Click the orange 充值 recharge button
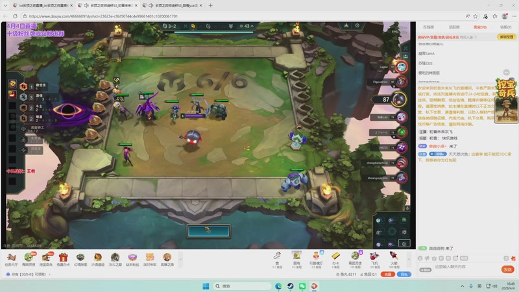519x292 pixels. tap(387, 274)
